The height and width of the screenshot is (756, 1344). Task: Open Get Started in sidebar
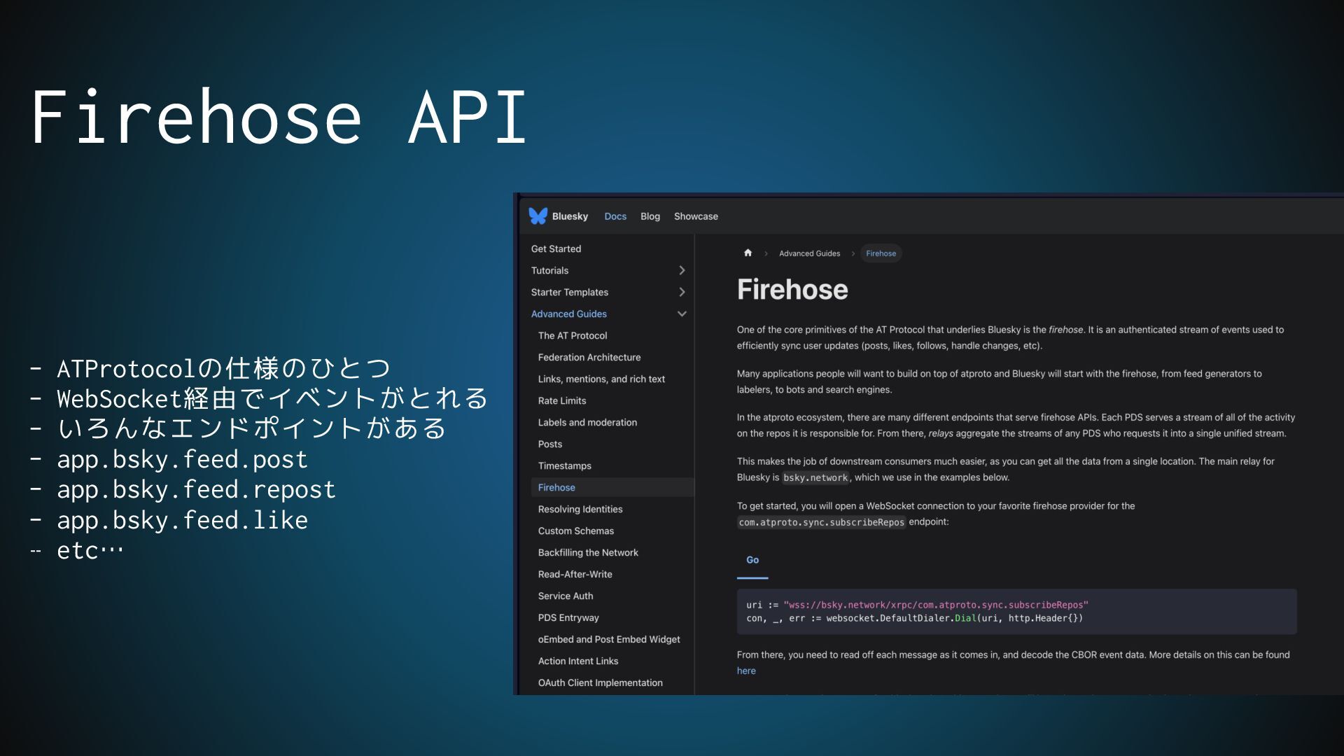tap(556, 249)
